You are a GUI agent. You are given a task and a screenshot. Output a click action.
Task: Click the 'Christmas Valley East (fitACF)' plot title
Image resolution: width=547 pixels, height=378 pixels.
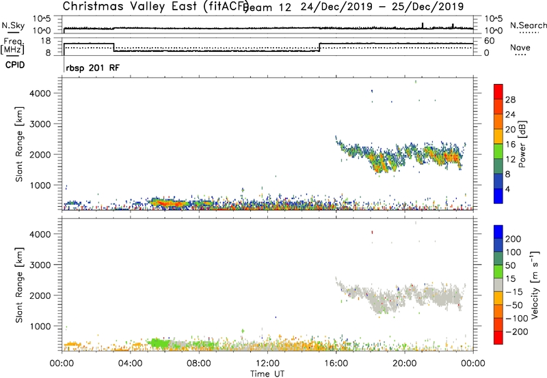[156, 6]
